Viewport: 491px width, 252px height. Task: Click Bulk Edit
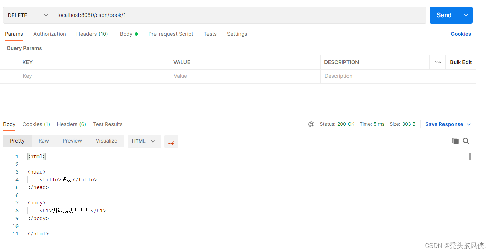pyautogui.click(x=461, y=62)
